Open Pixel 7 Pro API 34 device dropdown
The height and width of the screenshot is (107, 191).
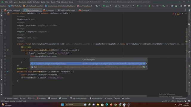[x=124, y=6]
